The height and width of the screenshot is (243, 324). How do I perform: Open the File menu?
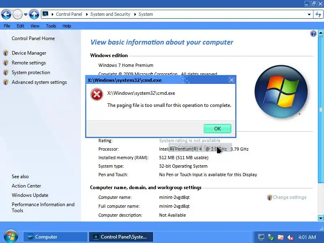pos(7,26)
